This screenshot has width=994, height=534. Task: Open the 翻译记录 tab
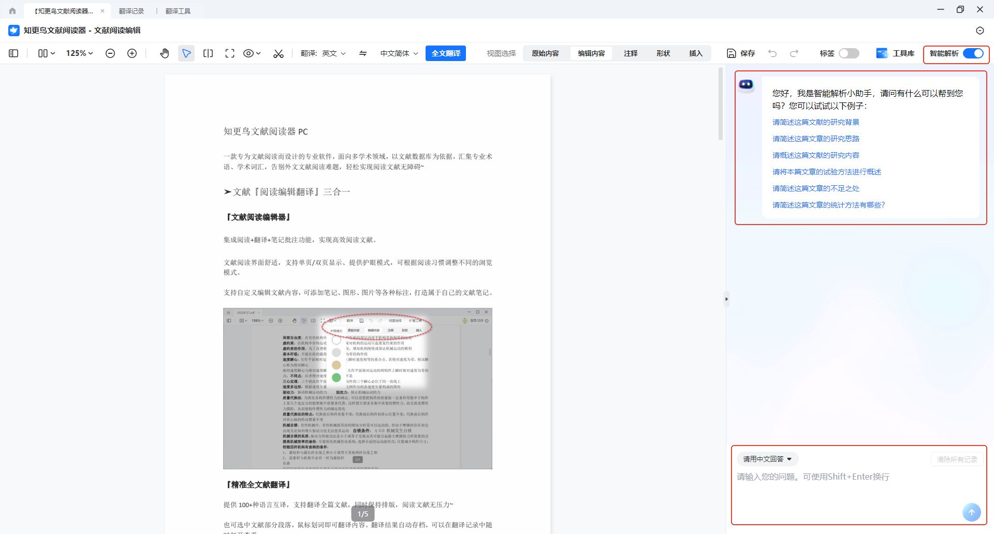(x=131, y=11)
